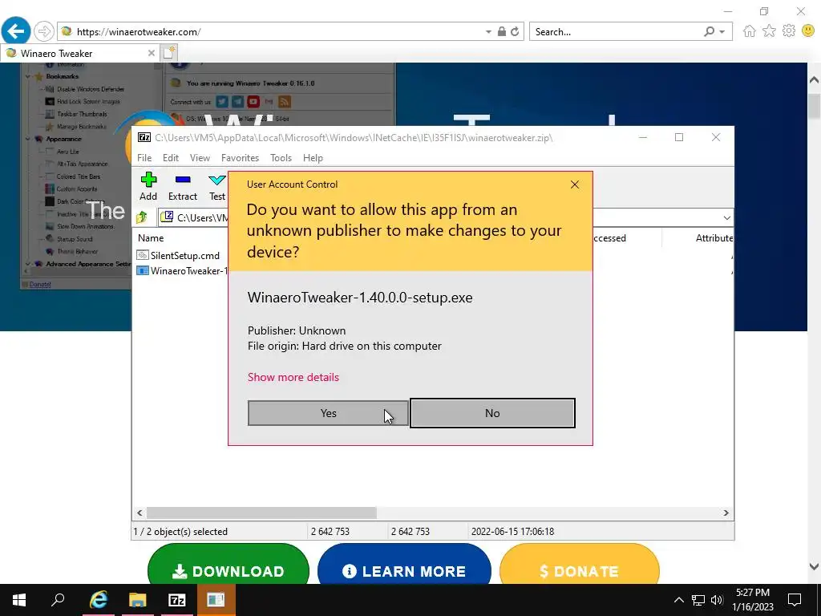821x616 pixels.
Task: Click the browser Home icon
Action: [750, 31]
